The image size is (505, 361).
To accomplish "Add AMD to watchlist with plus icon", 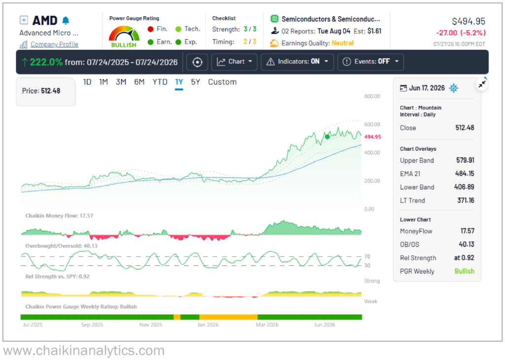I will point(24,20).
